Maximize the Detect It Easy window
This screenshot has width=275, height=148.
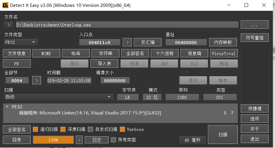[x=246, y=5]
